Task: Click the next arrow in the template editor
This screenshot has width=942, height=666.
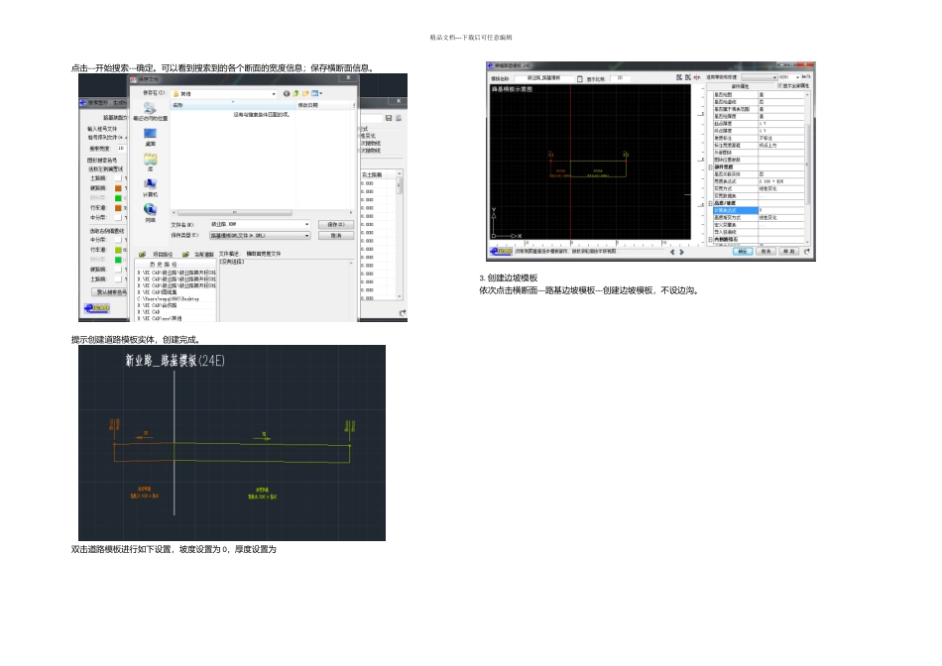Action: click(681, 252)
